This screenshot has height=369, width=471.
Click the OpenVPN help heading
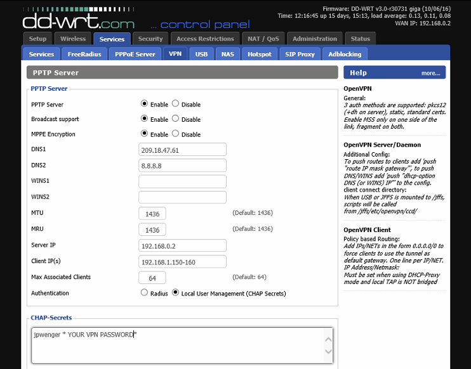(x=357, y=89)
